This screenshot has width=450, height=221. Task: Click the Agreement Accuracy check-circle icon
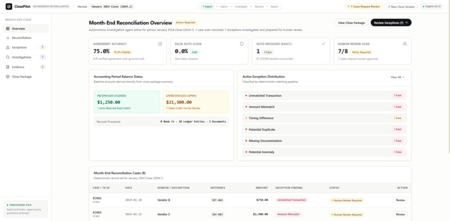(x=160, y=44)
